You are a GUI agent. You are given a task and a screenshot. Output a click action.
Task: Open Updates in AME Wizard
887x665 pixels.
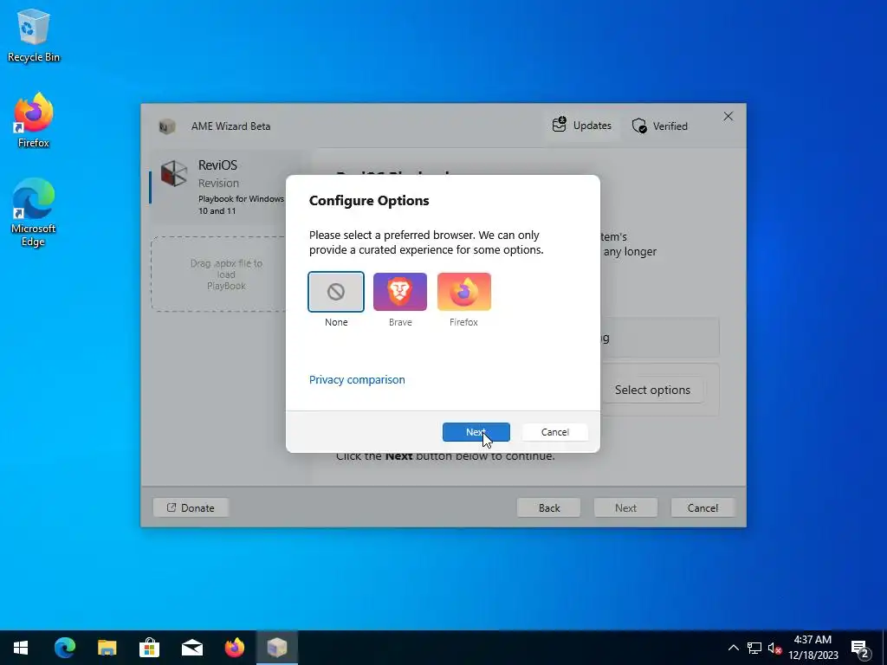[x=582, y=125]
